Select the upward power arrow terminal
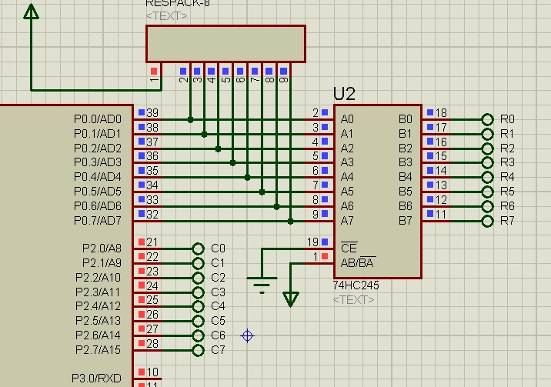The height and width of the screenshot is (387, 551). 31,12
